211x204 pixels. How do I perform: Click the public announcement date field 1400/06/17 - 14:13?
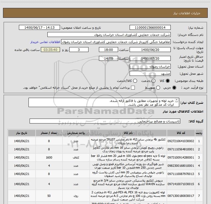(39, 28)
